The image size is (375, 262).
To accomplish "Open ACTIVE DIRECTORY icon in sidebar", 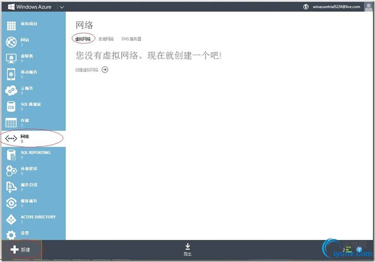I will coord(11,219).
